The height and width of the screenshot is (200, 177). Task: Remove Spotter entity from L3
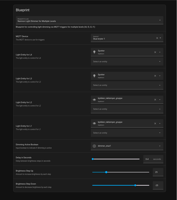[x=155, y=76]
